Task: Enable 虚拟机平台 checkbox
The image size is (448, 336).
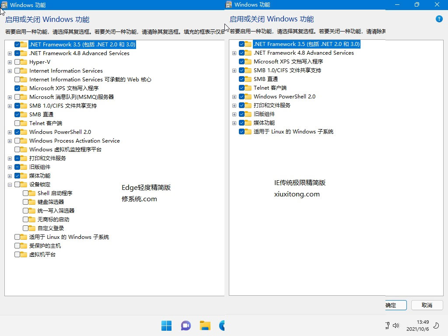Action: (17, 254)
